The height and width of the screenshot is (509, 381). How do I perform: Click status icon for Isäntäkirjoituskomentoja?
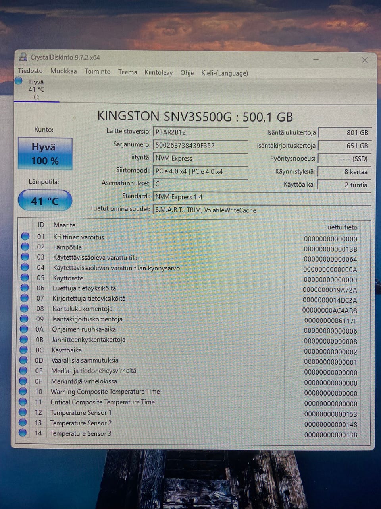[24, 319]
